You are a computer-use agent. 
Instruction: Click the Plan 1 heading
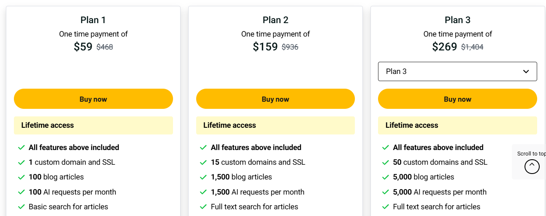(x=93, y=20)
